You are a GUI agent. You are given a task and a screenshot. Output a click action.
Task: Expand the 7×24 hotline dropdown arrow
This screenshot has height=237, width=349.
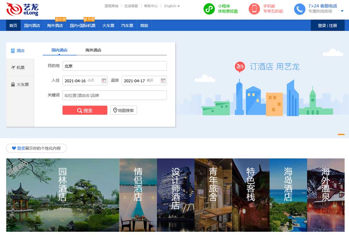342,11
